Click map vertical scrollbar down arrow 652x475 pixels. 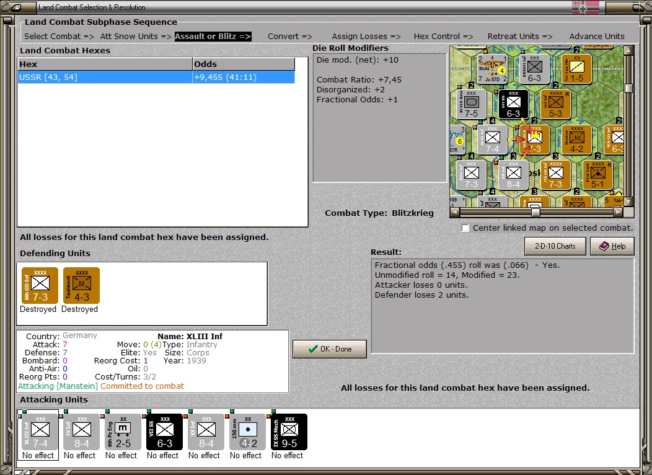click(x=628, y=202)
